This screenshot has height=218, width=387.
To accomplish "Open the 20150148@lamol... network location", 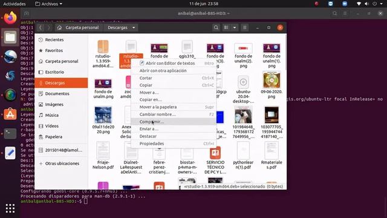I will (x=61, y=150).
